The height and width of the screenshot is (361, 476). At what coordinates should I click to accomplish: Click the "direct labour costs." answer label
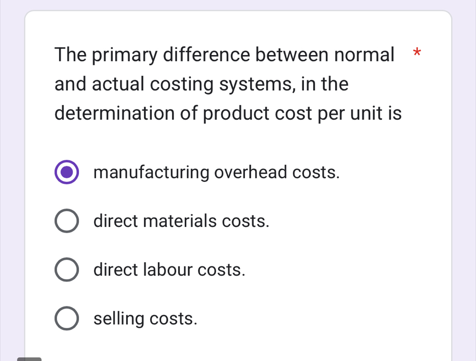169,270
